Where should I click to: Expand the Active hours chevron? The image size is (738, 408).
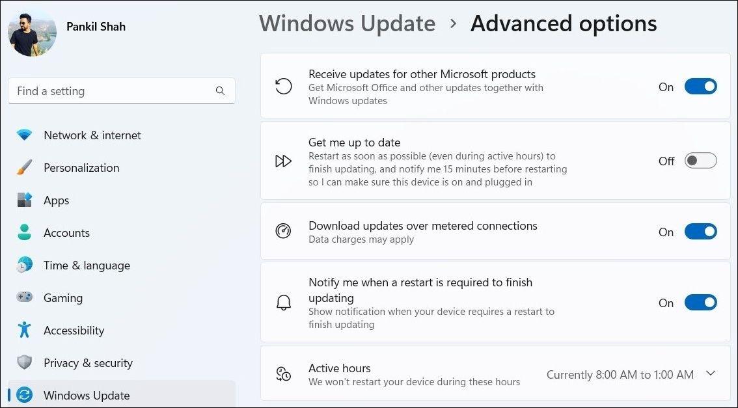click(711, 374)
